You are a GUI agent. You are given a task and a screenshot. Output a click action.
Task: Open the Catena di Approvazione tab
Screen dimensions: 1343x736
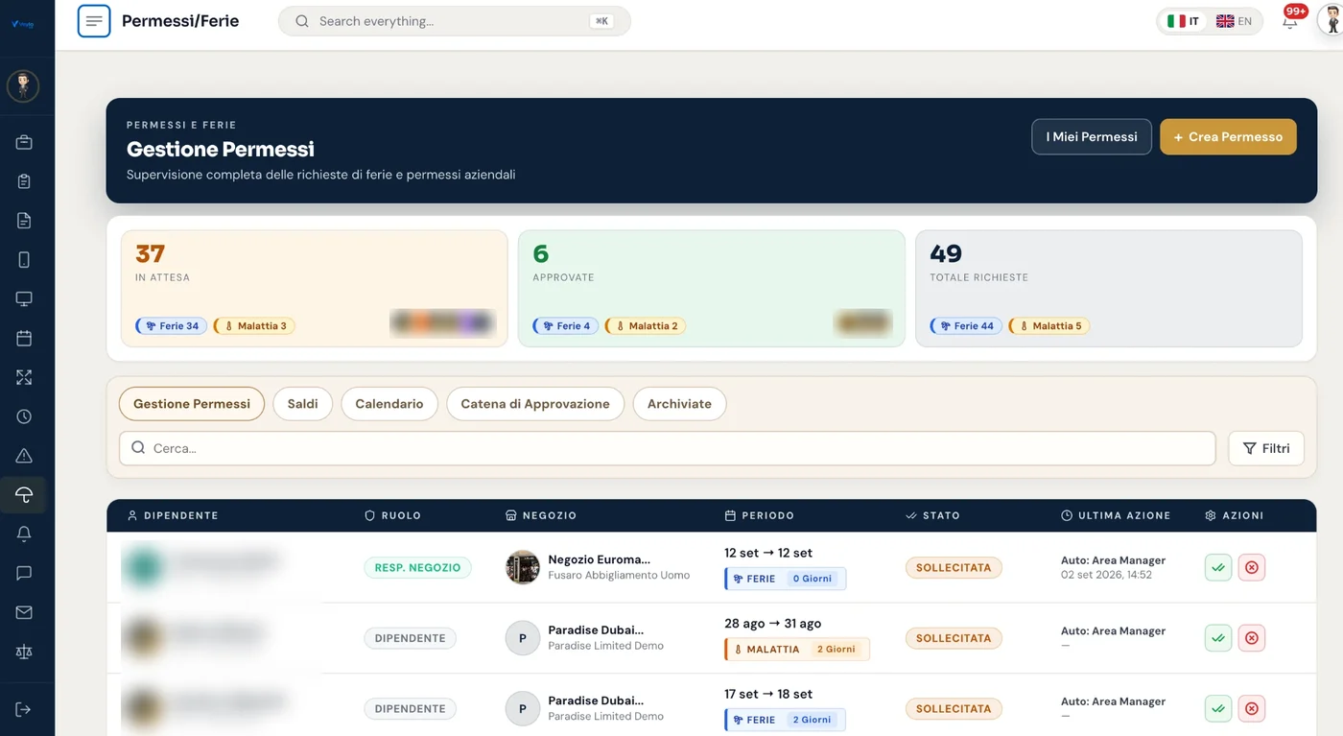535,404
